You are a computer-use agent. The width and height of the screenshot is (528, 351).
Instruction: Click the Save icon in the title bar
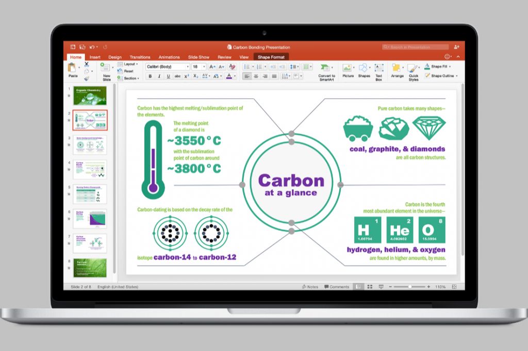pos(82,47)
